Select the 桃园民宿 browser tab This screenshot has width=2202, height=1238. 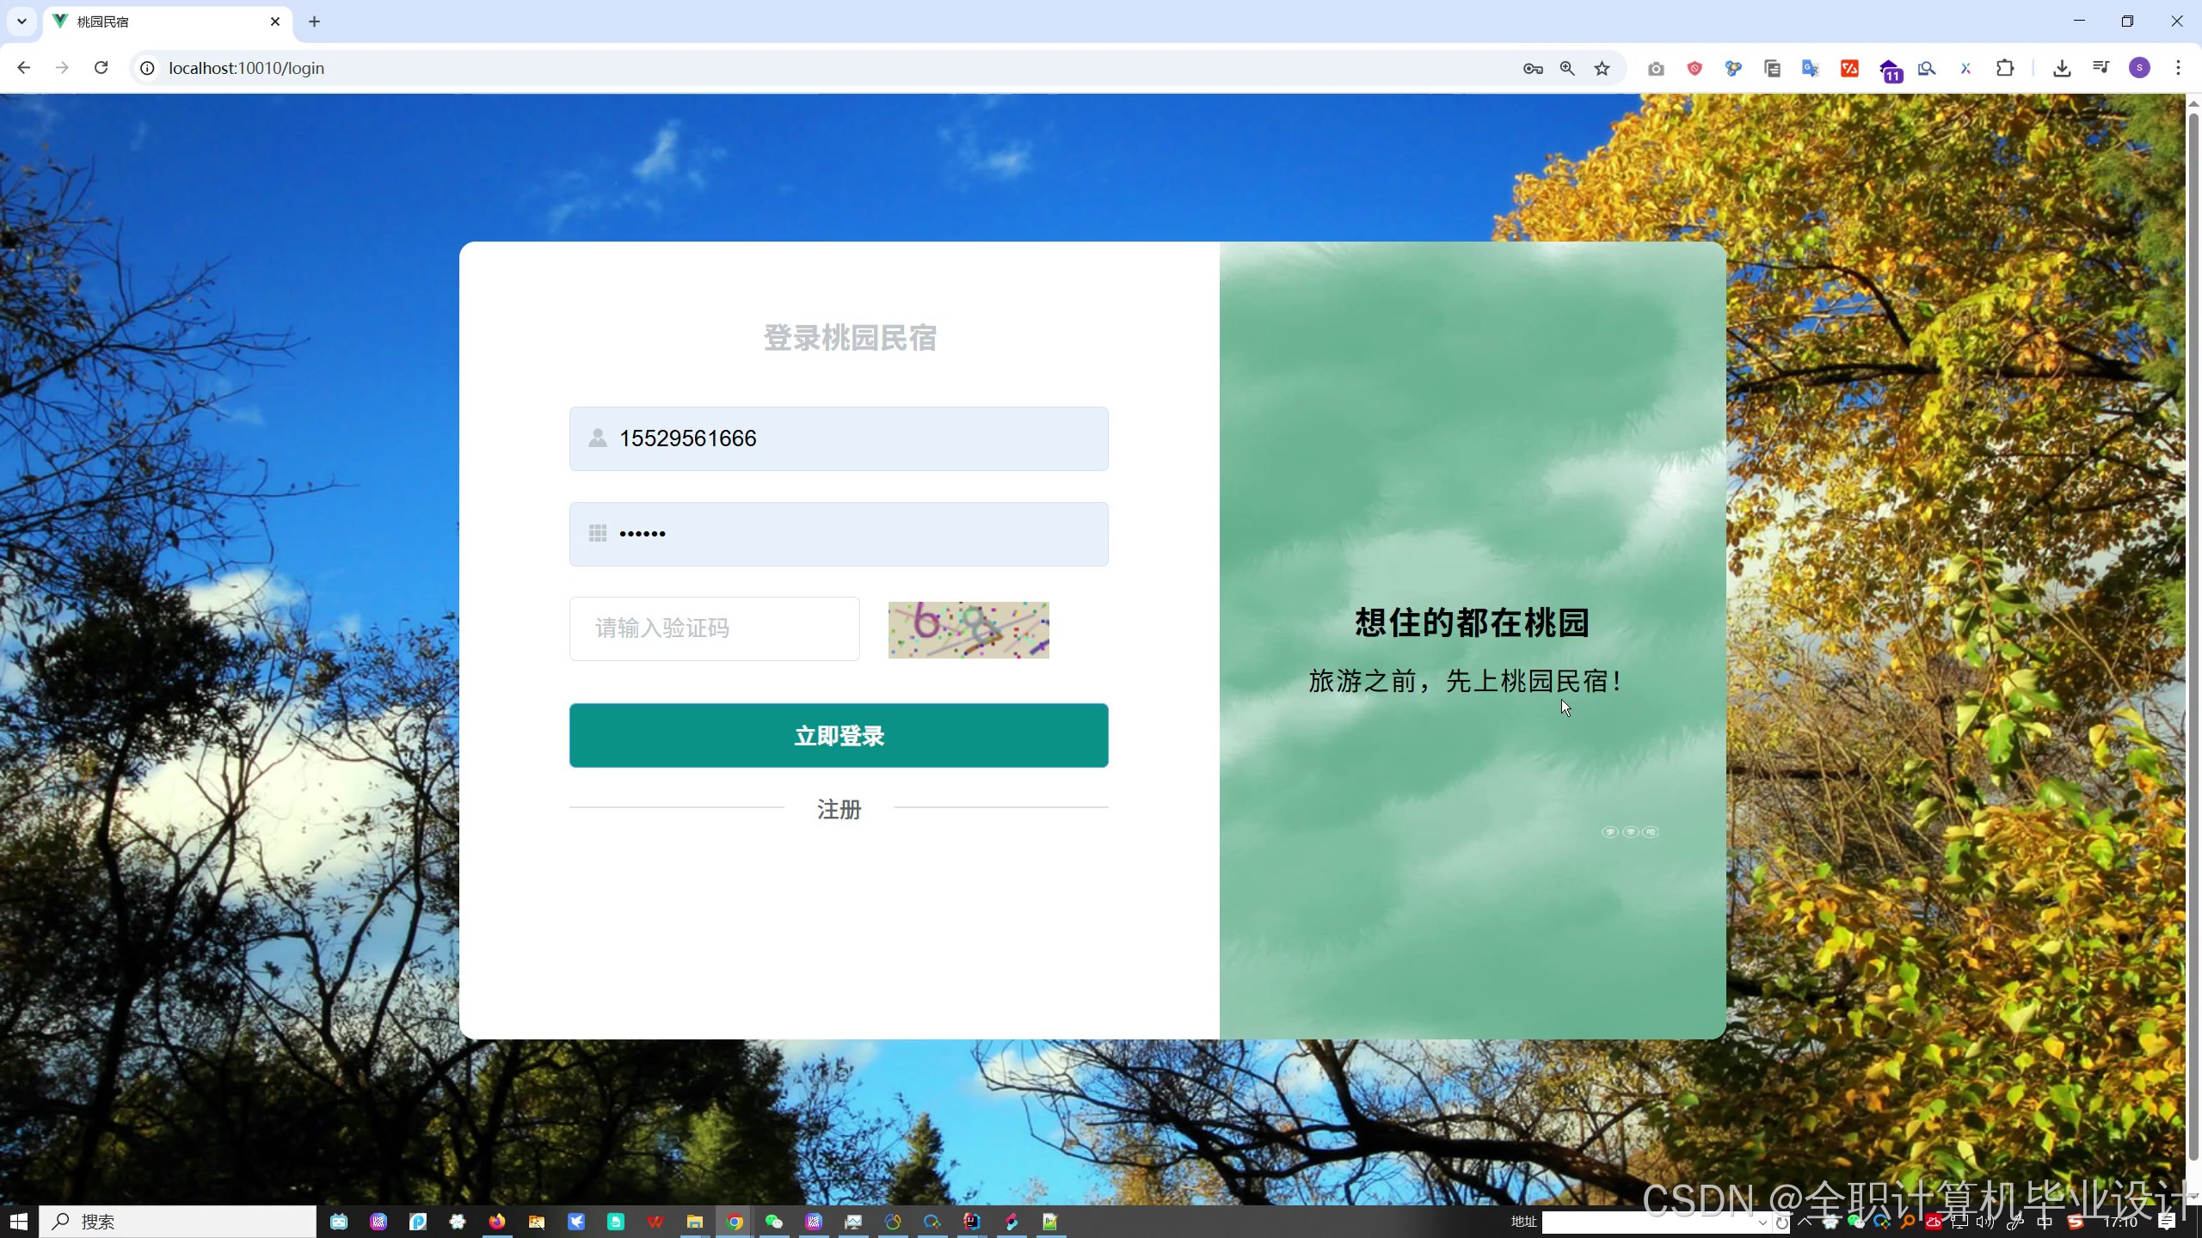click(163, 21)
